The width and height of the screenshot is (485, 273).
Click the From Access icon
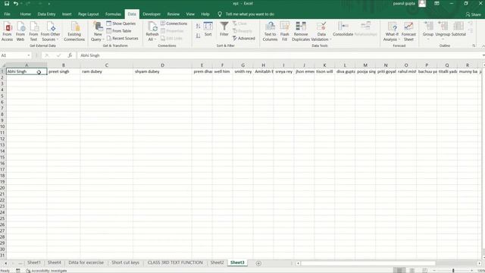7,31
